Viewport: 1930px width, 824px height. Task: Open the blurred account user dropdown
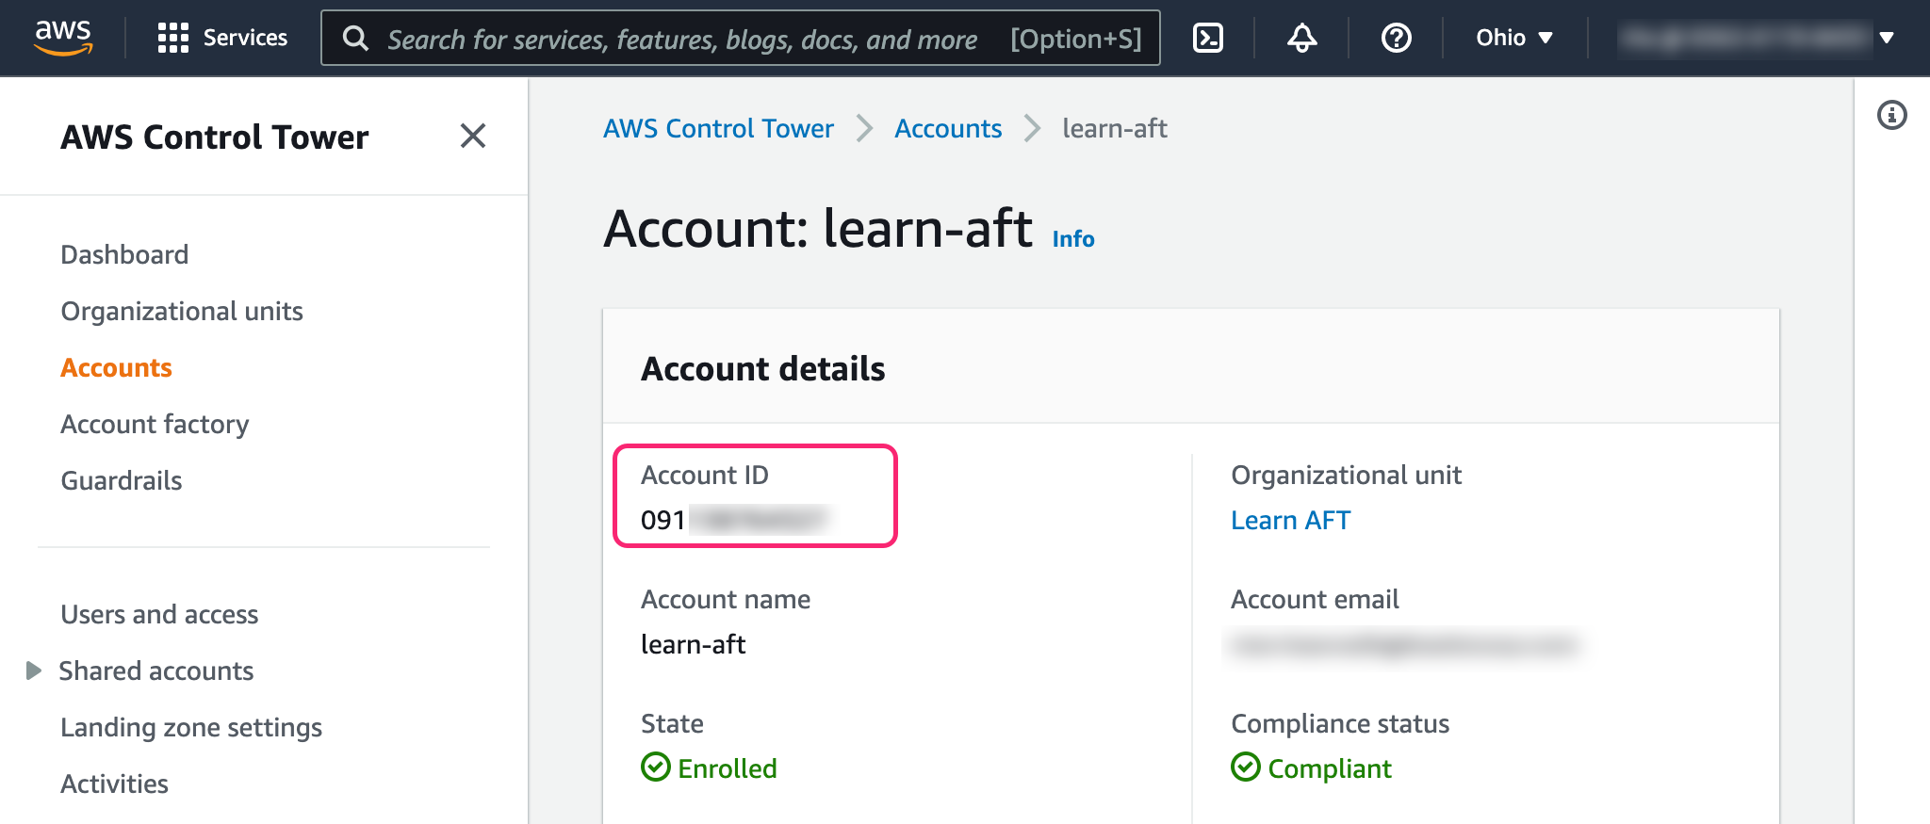pos(1758,38)
